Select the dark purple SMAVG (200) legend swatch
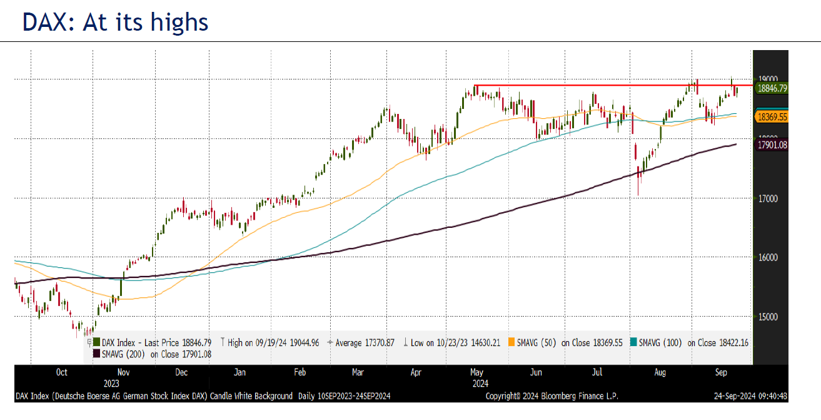The width and height of the screenshot is (821, 420). 97,354
